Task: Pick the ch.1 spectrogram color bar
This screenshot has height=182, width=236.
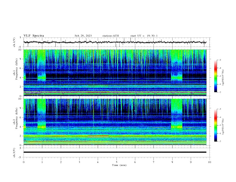Action: [x=216, y=76]
